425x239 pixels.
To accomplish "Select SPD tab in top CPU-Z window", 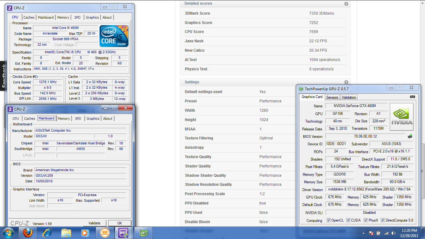I will click(77, 17).
